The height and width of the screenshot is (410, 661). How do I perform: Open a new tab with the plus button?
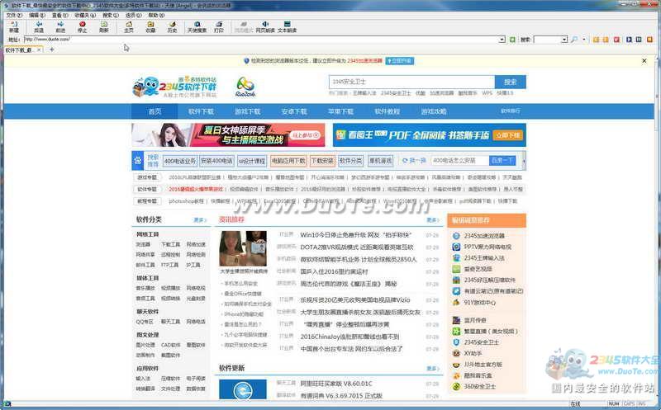(52, 49)
